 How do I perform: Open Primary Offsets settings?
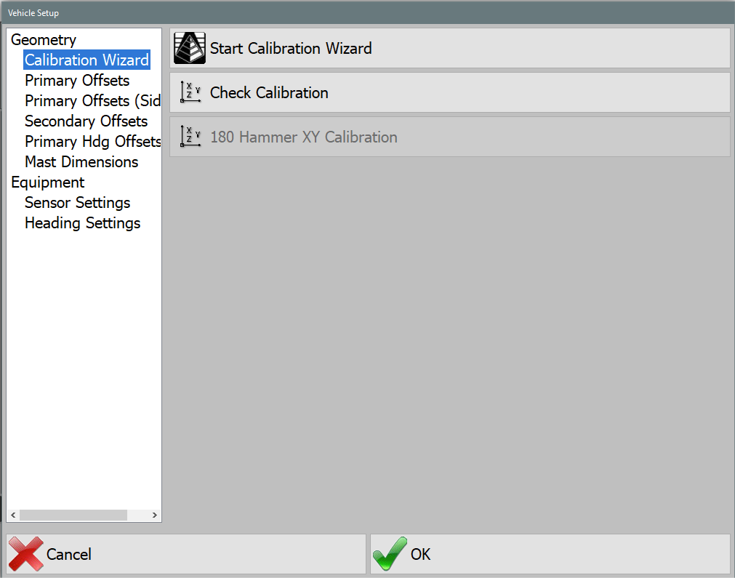[x=76, y=80]
